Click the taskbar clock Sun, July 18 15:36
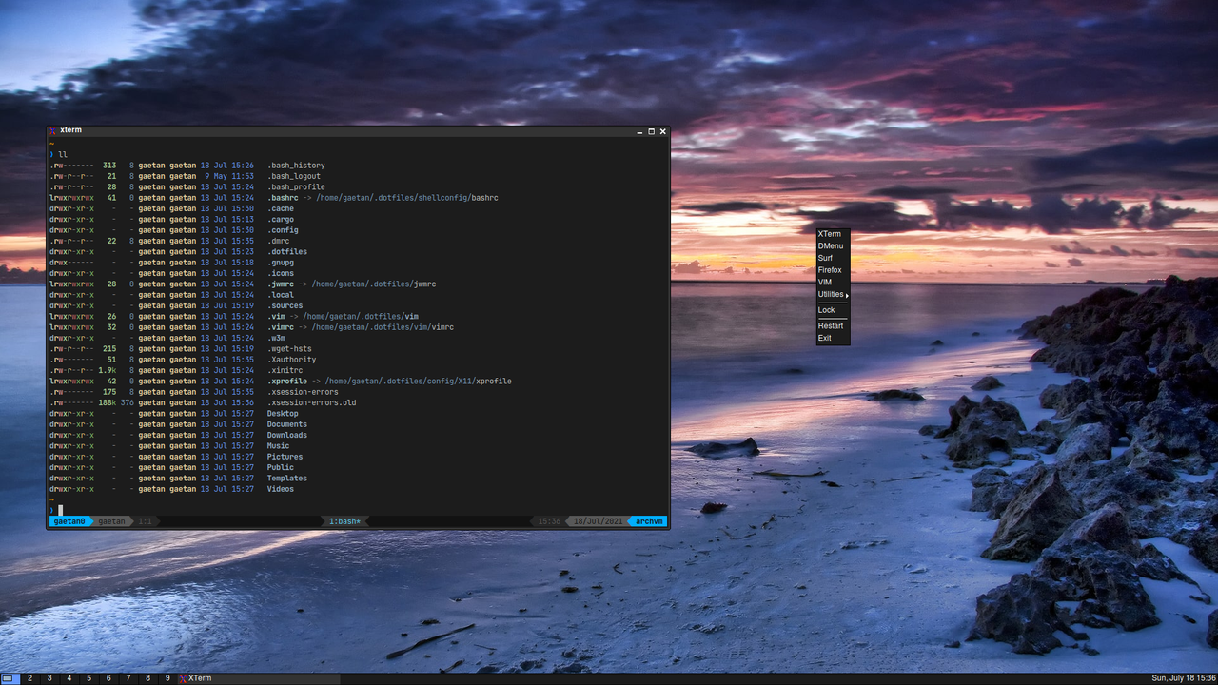The image size is (1218, 685). point(1184,678)
